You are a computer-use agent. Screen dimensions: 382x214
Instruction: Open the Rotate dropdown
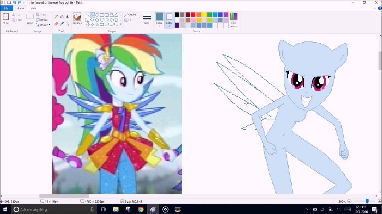[43, 25]
